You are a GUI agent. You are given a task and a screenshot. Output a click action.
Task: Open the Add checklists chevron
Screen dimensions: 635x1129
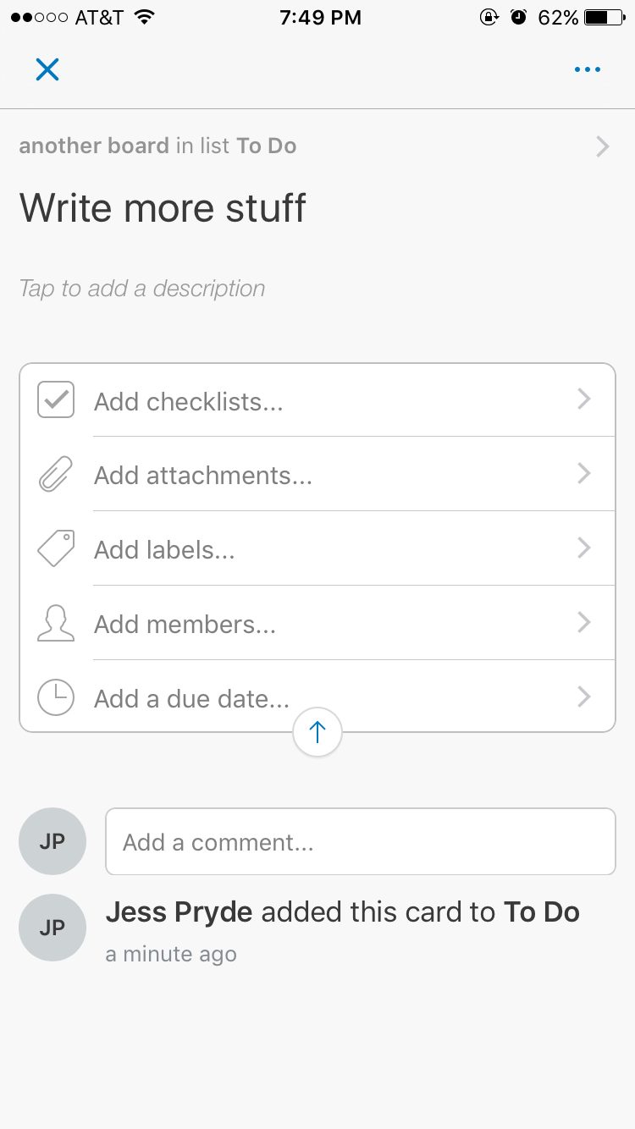point(583,399)
